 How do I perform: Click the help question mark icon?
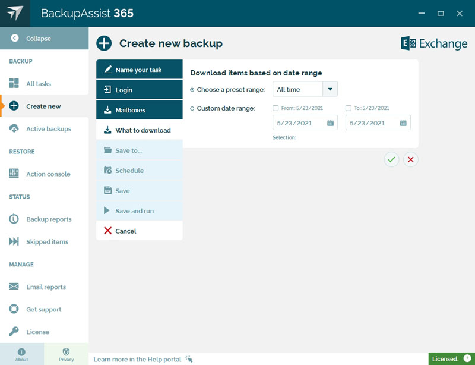click(x=467, y=358)
